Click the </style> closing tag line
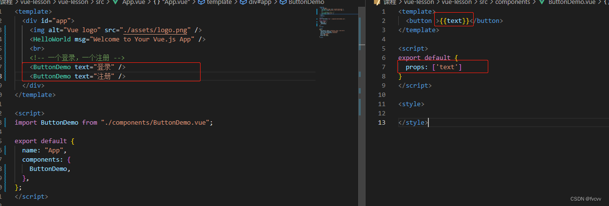 (413, 122)
